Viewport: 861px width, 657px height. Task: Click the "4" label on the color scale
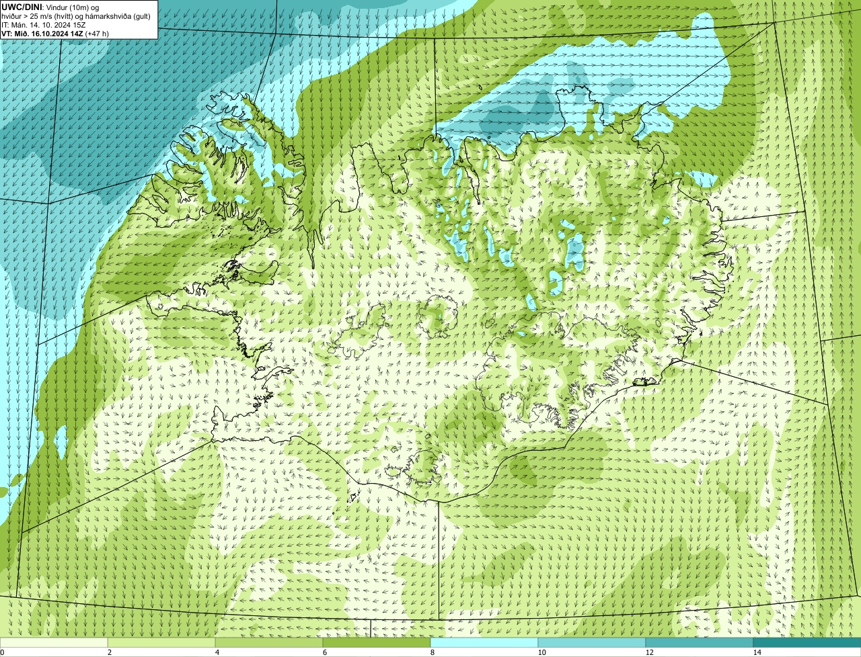217,652
